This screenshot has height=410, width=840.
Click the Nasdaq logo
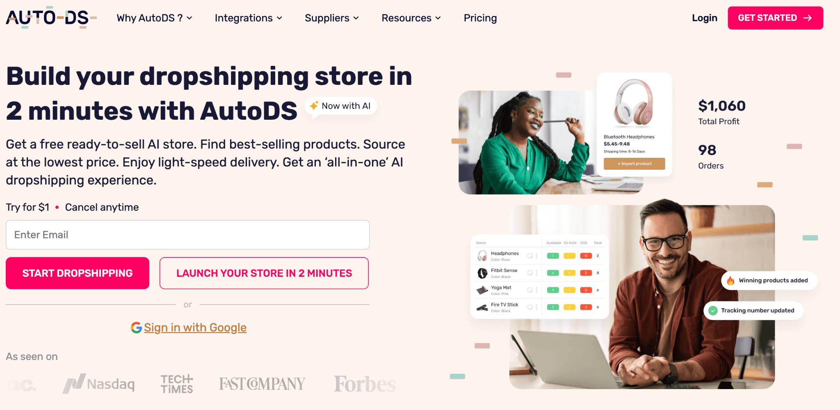98,384
